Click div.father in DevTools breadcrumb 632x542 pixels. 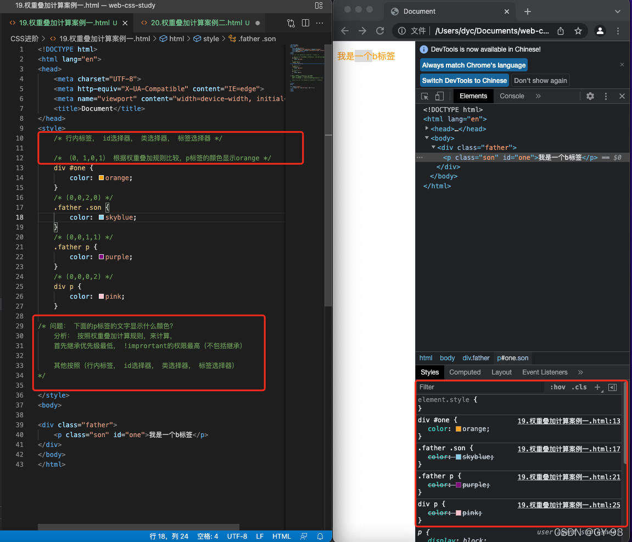[x=476, y=358]
